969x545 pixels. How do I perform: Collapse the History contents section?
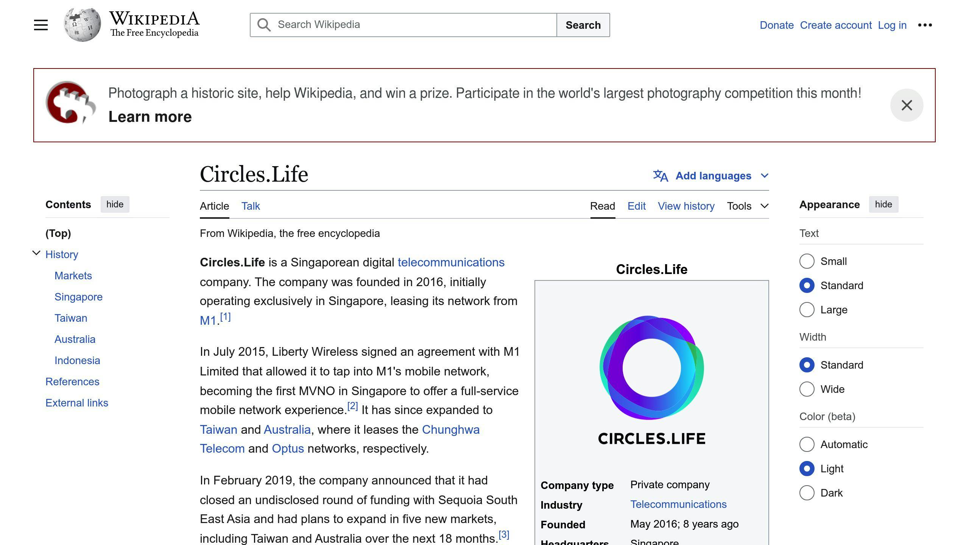click(36, 253)
